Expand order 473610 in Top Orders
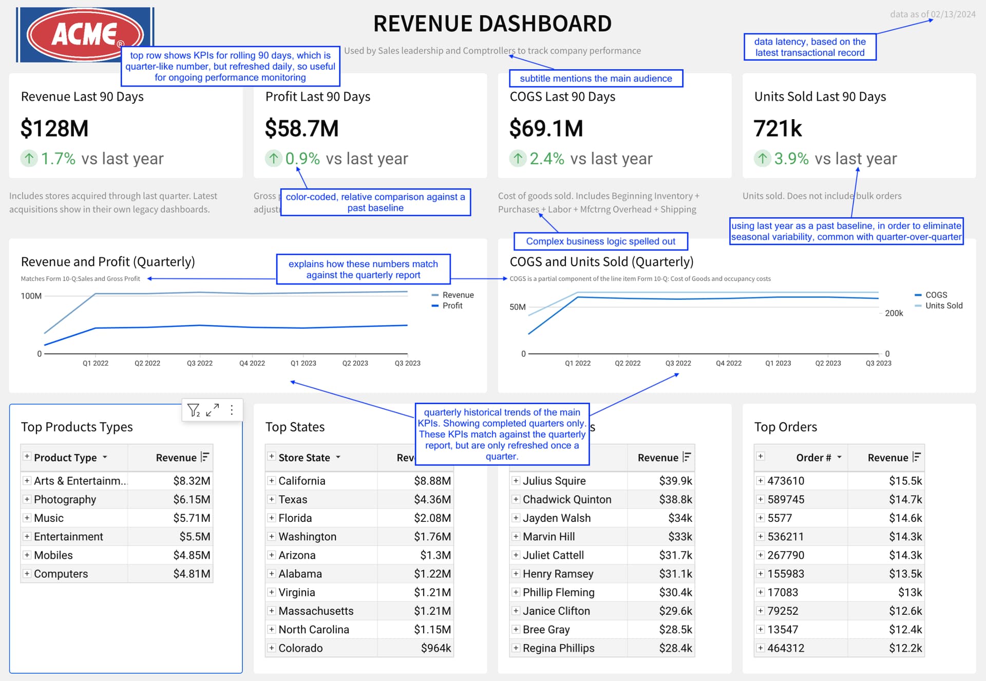The width and height of the screenshot is (986, 681). (761, 481)
